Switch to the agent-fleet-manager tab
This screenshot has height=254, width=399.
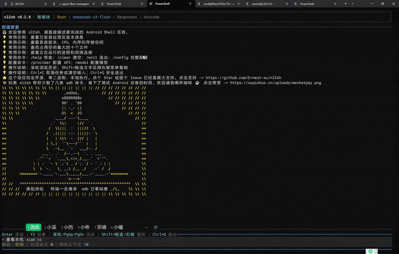[74, 4]
